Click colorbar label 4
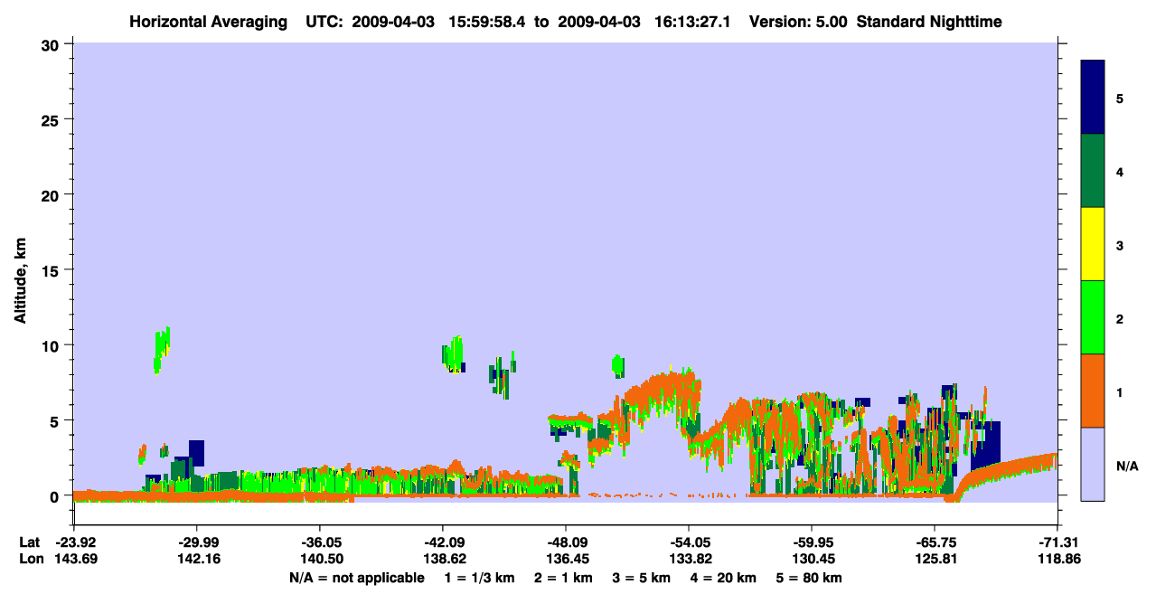1175x603 pixels. coord(1120,172)
